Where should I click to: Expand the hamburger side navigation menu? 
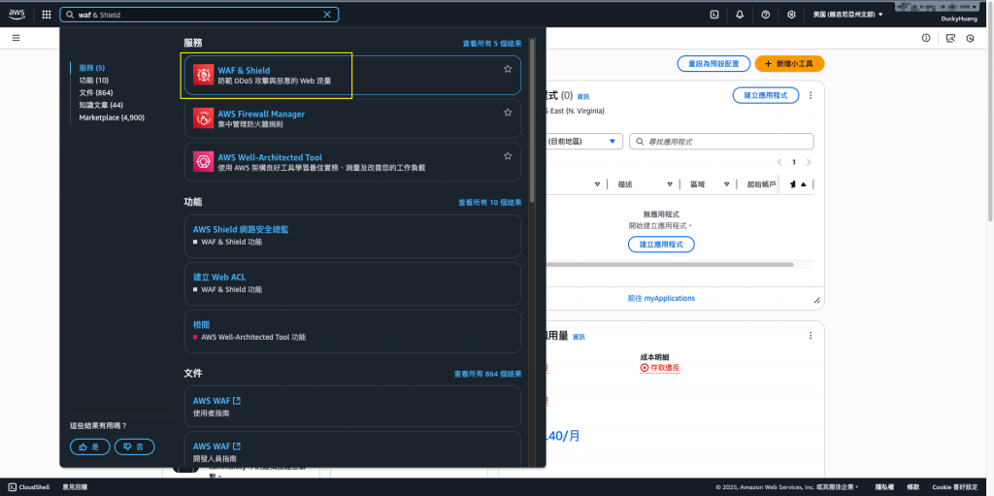pos(16,38)
